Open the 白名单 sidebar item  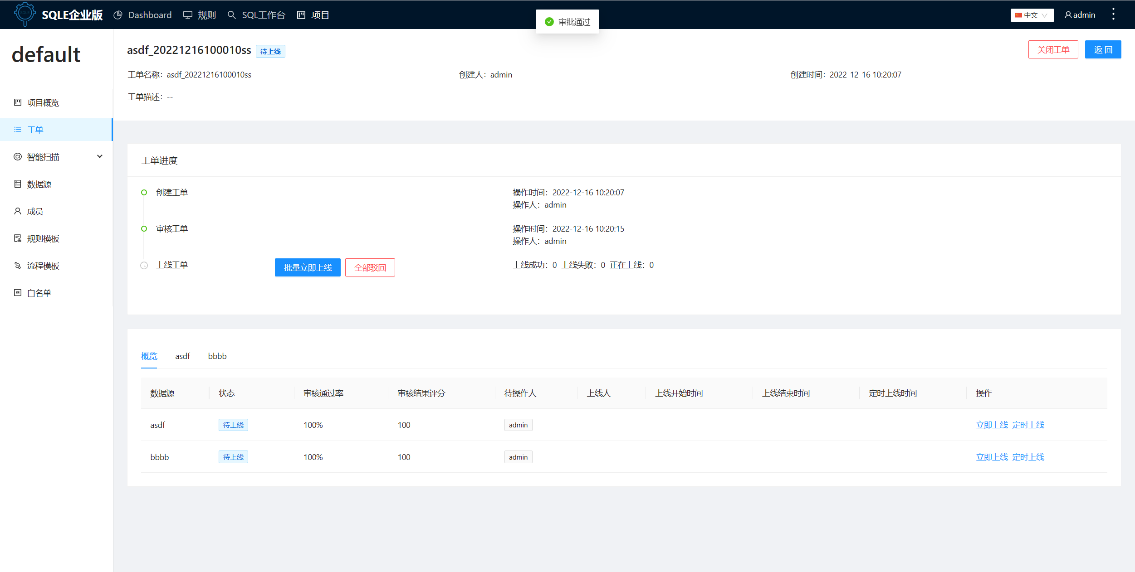point(39,292)
